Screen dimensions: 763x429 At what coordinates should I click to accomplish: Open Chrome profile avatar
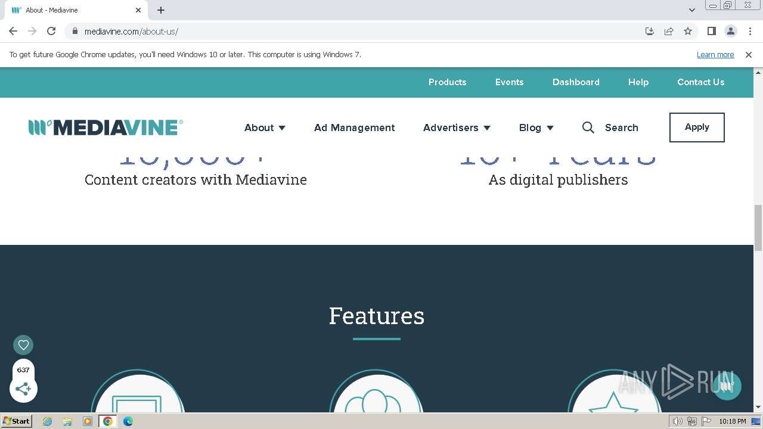[731, 31]
